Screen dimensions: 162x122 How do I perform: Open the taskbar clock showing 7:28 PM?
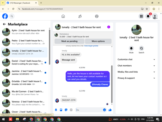pyautogui.click(x=150, y=119)
